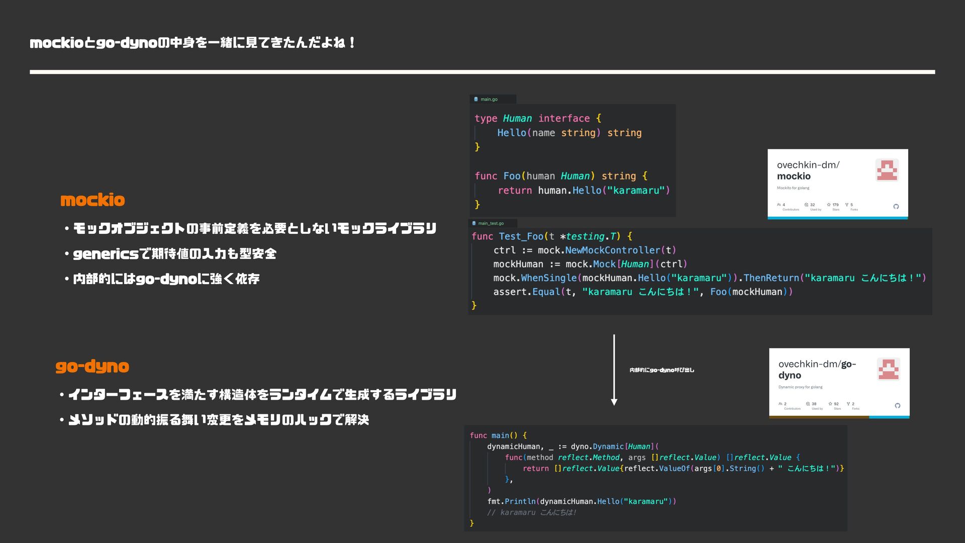Click the mockio card Used by icon
The image size is (965, 543).
click(x=806, y=205)
